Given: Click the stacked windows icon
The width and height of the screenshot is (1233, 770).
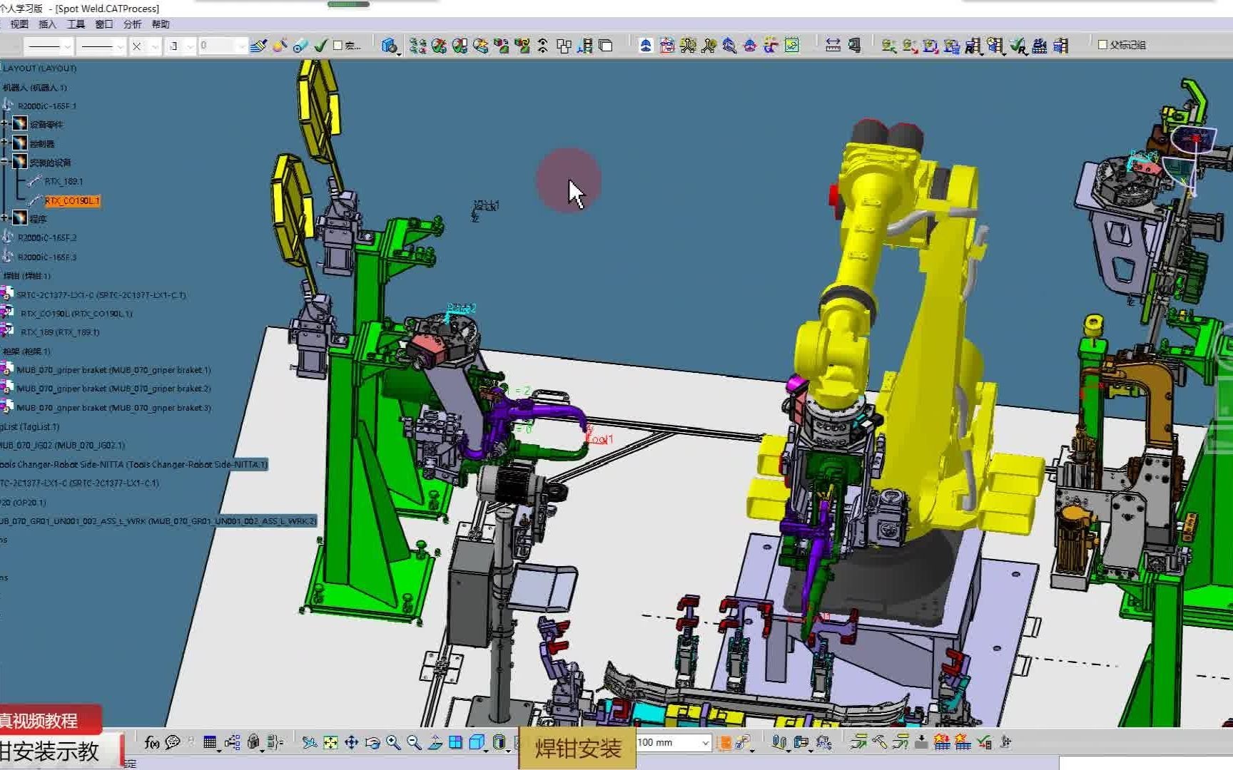Looking at the screenshot, I should pyautogui.click(x=605, y=46).
